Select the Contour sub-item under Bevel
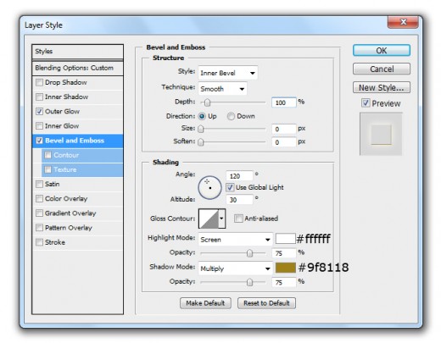 coord(82,155)
